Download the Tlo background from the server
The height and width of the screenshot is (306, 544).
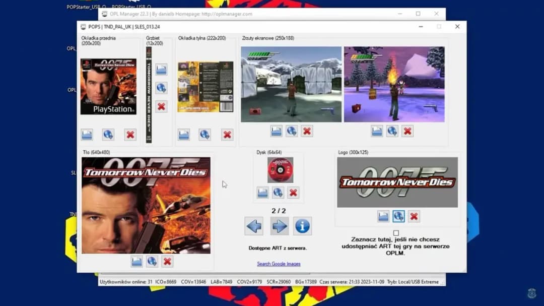[x=152, y=261]
